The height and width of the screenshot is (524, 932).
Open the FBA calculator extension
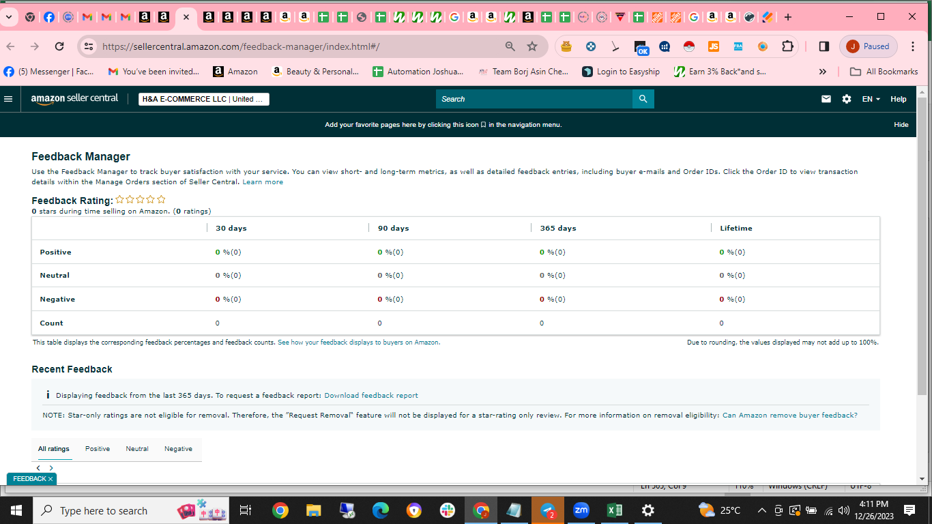tap(738, 46)
